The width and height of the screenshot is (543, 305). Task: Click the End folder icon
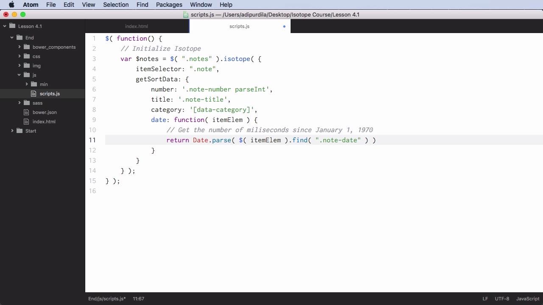tap(19, 37)
